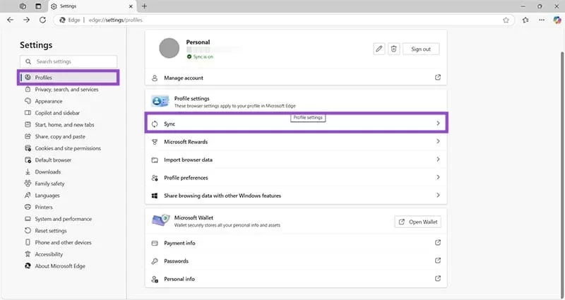Click the edit profile pencil icon

click(x=379, y=49)
